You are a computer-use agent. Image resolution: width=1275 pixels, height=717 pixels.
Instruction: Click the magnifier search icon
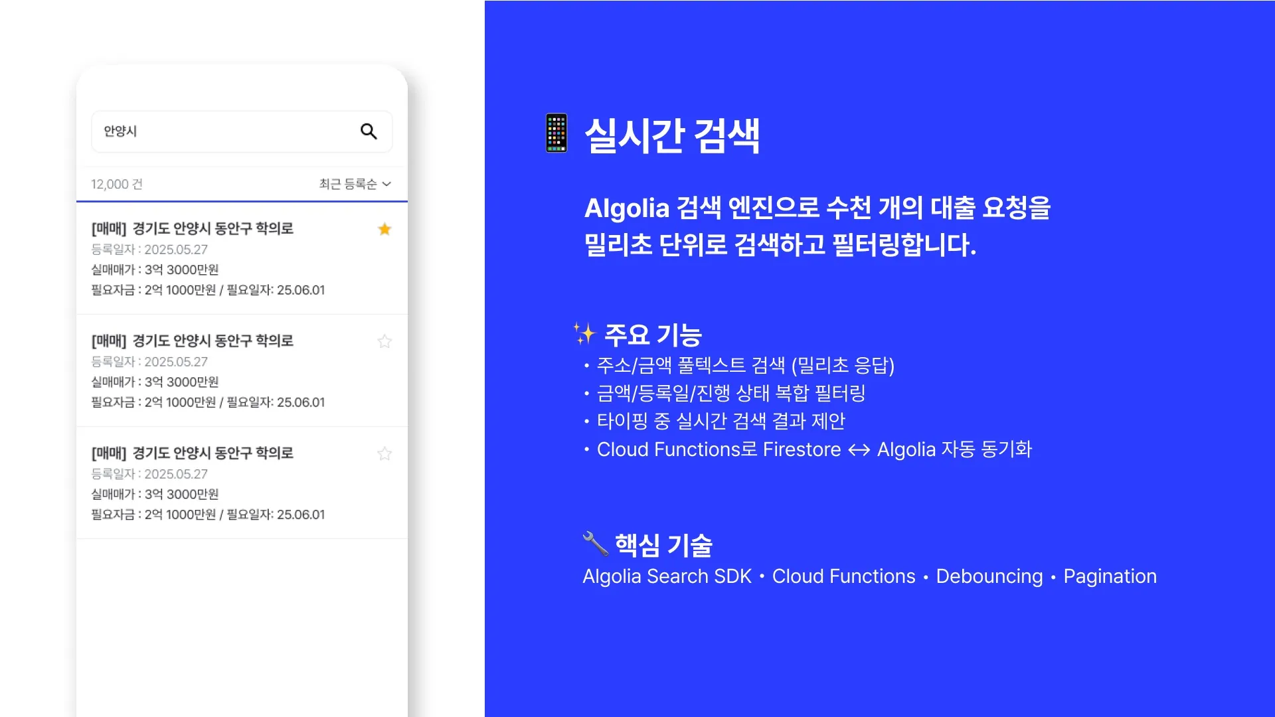(x=369, y=131)
